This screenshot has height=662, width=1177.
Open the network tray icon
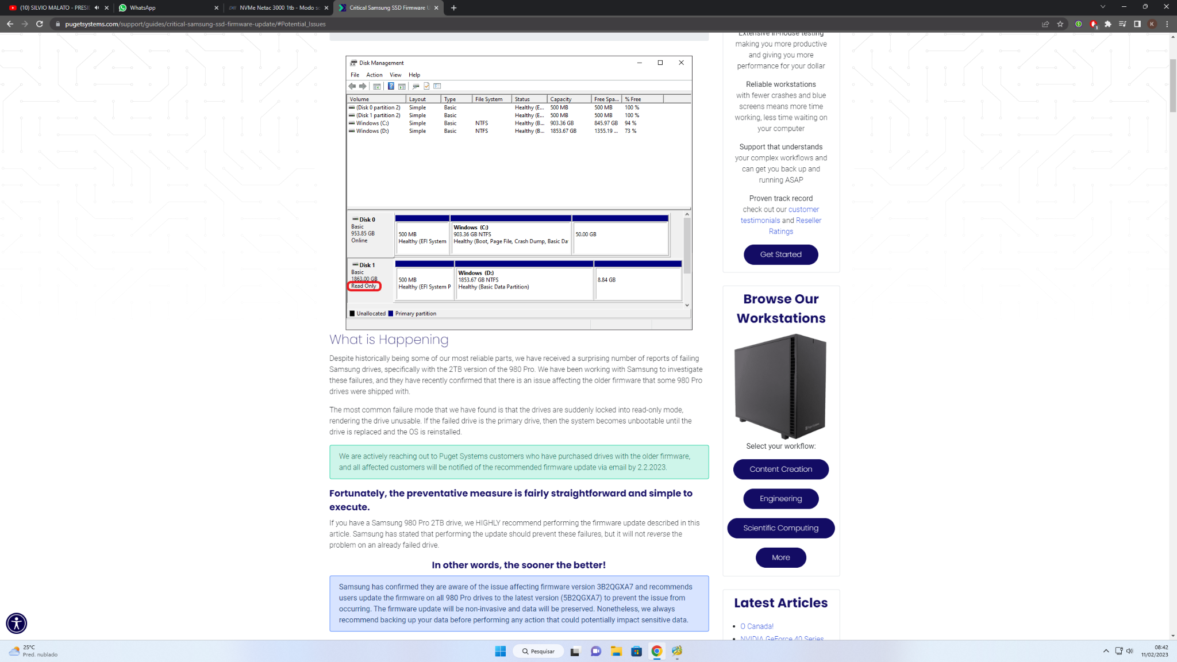point(1118,651)
